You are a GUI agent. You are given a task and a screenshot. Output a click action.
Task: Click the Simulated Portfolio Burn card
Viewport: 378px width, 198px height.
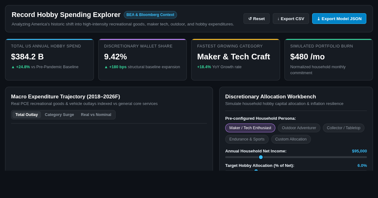point(329,60)
